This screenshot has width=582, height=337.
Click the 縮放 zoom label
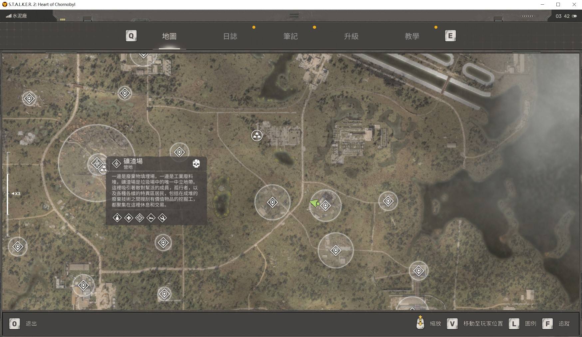coord(436,324)
